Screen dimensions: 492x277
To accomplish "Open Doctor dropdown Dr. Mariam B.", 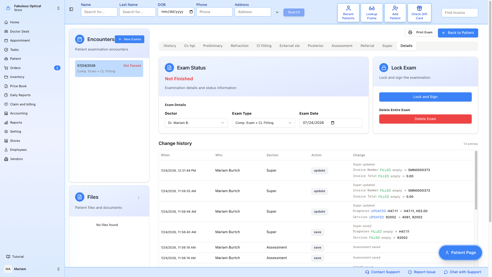I will (196, 123).
